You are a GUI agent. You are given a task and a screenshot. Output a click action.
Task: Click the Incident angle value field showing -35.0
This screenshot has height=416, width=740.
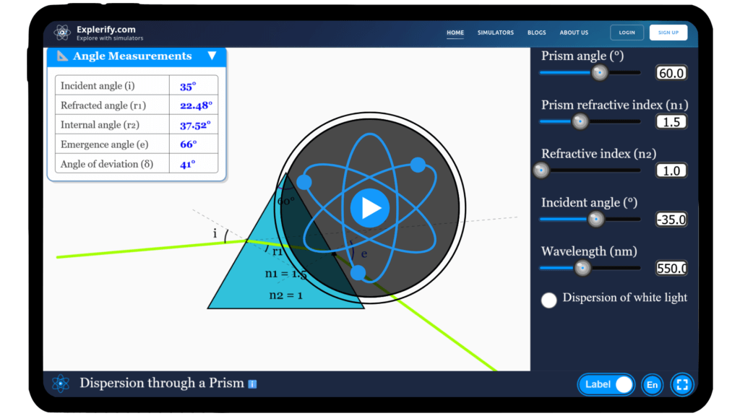671,219
